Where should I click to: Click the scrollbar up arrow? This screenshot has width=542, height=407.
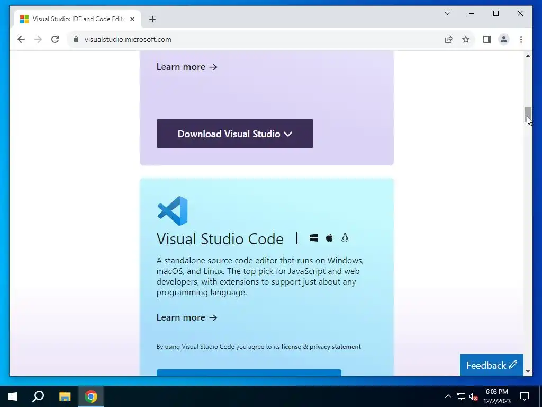coord(528,56)
